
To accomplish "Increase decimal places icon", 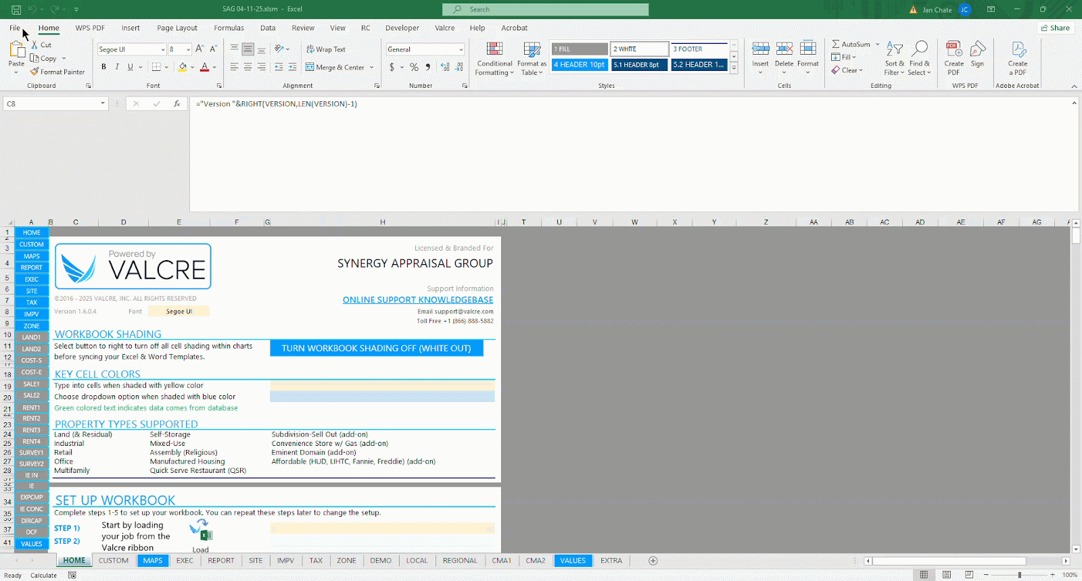I will click(x=445, y=67).
